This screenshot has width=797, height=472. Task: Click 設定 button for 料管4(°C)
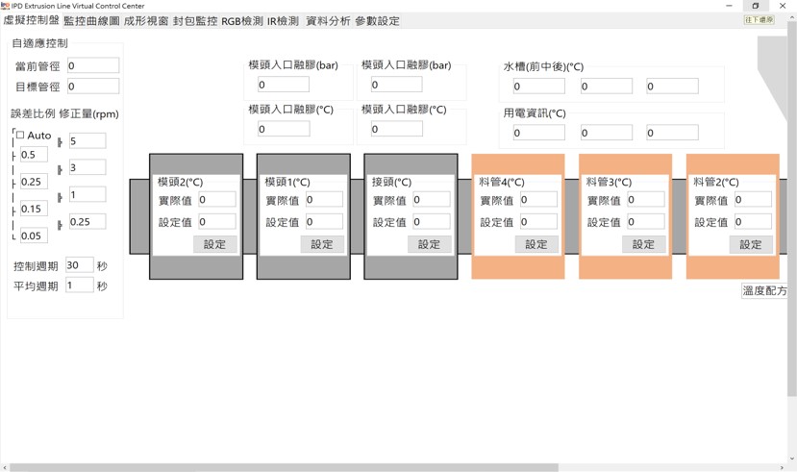tap(536, 244)
